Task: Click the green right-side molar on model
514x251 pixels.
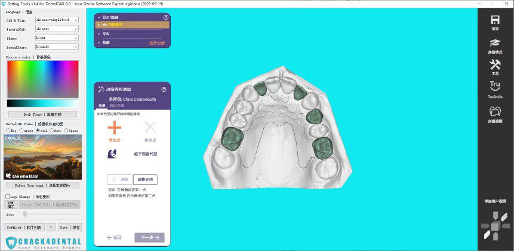Action: [x=322, y=148]
